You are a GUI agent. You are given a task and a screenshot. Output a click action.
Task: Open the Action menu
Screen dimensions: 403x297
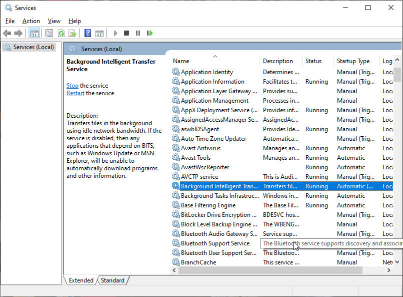[x=31, y=21]
